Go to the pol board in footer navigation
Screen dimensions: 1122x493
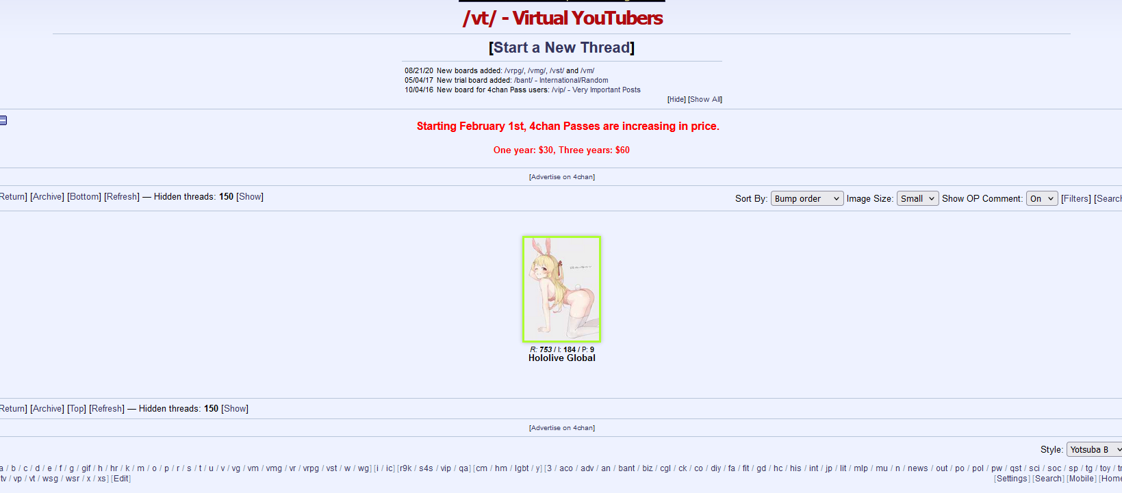978,468
